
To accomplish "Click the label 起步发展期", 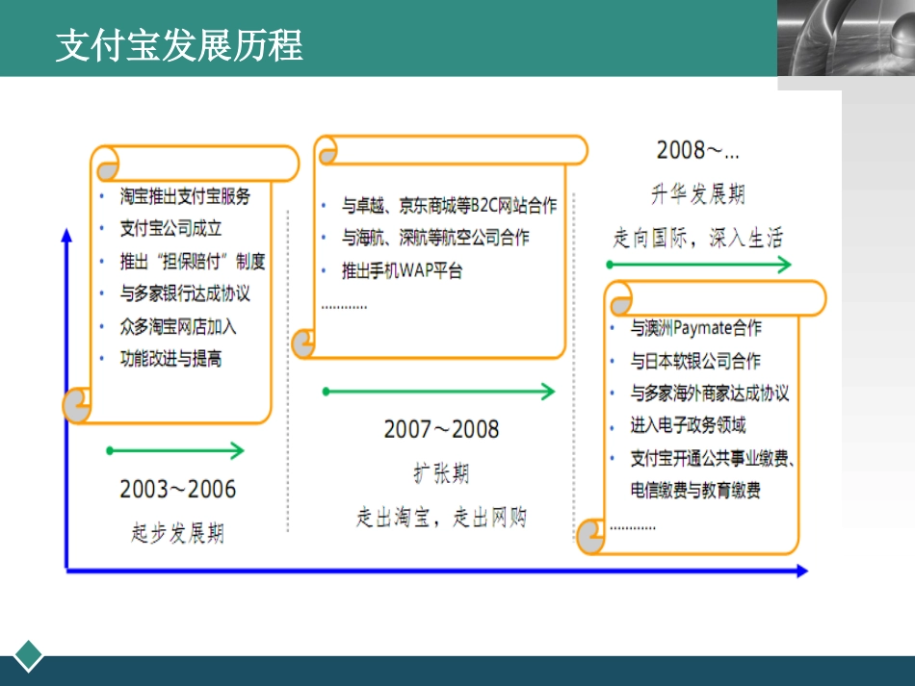I will (x=178, y=533).
